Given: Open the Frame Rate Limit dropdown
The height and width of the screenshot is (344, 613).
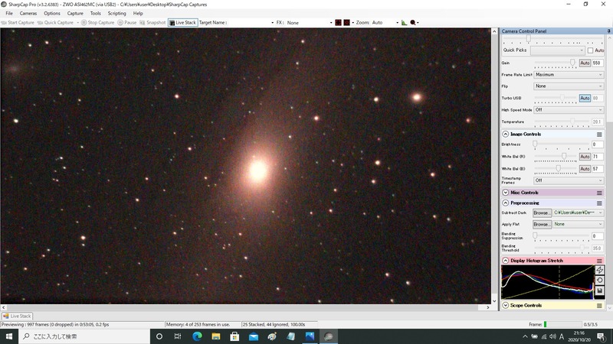Looking at the screenshot, I should 569,74.
